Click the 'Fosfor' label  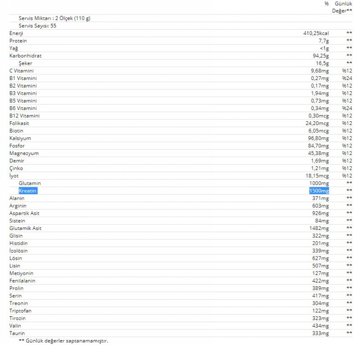[x=17, y=146]
